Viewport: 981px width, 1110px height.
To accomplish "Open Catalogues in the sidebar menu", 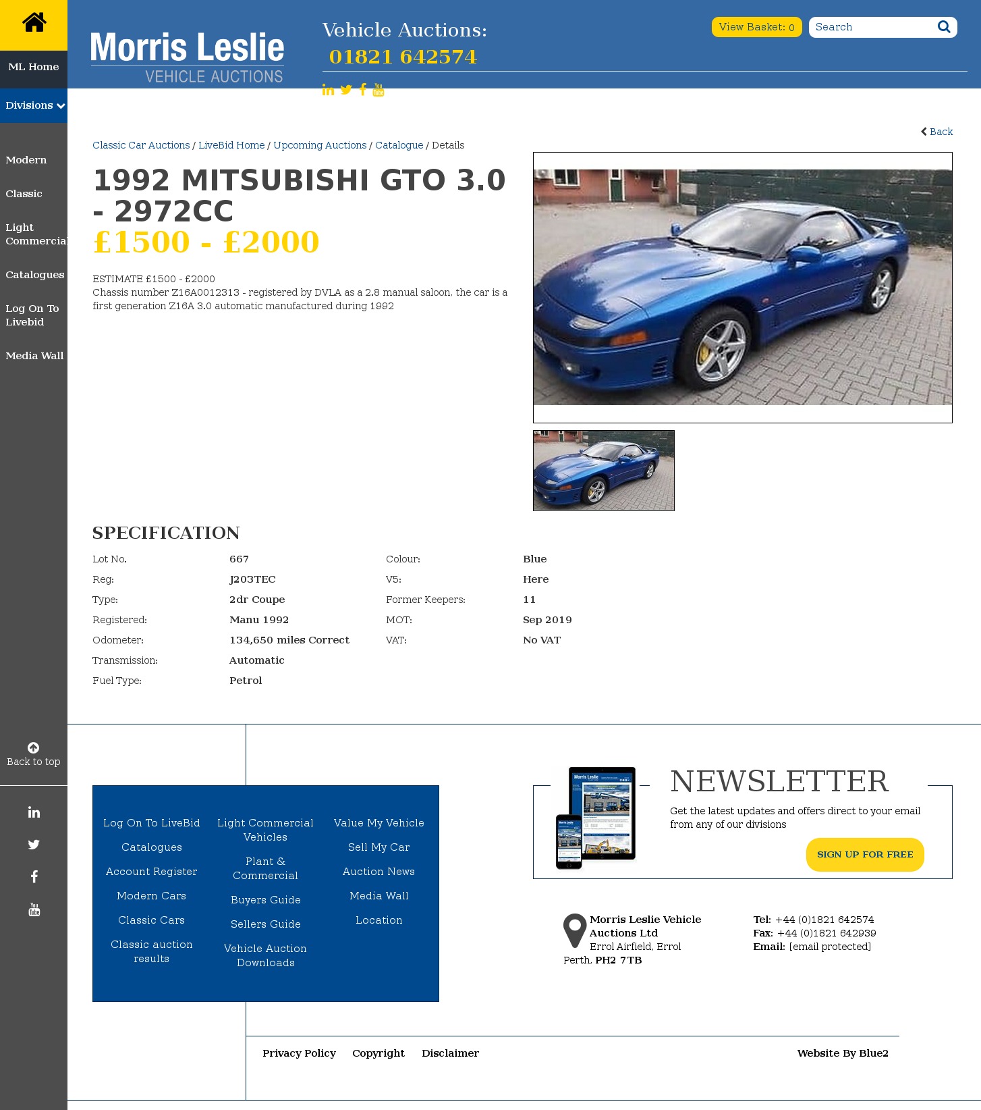I will (x=35, y=275).
